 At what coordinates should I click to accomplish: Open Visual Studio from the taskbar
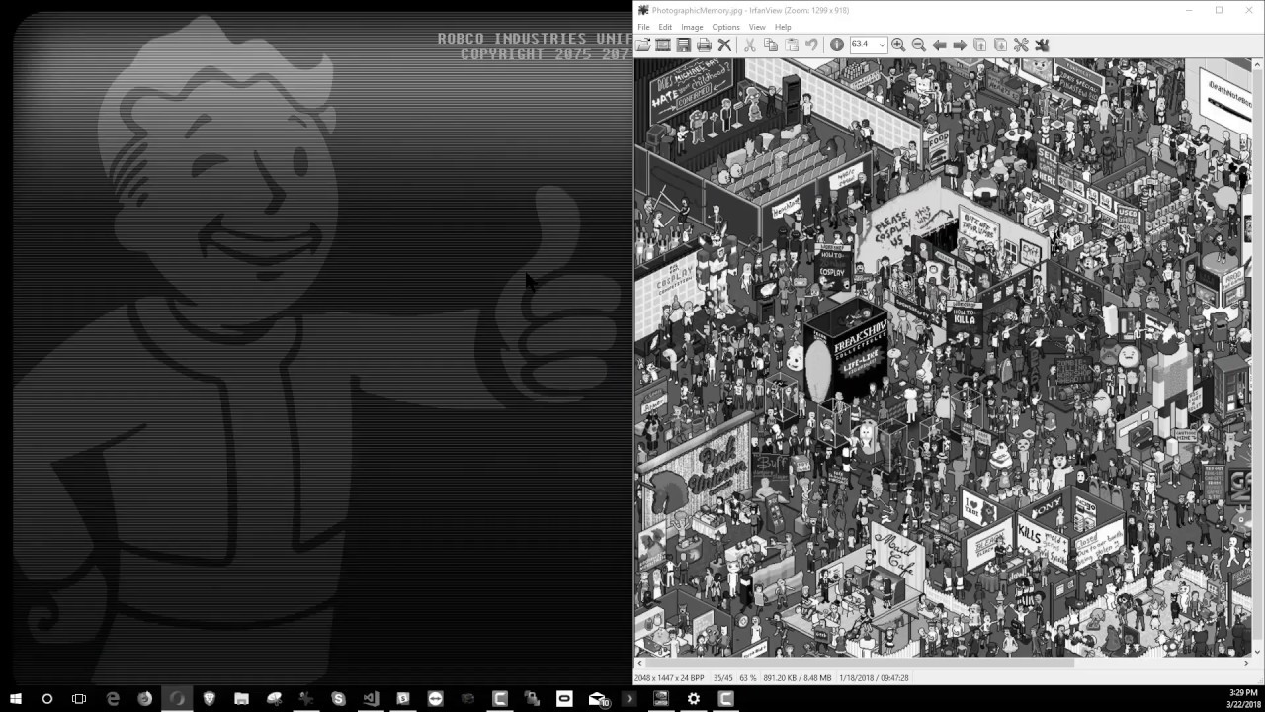(x=371, y=698)
